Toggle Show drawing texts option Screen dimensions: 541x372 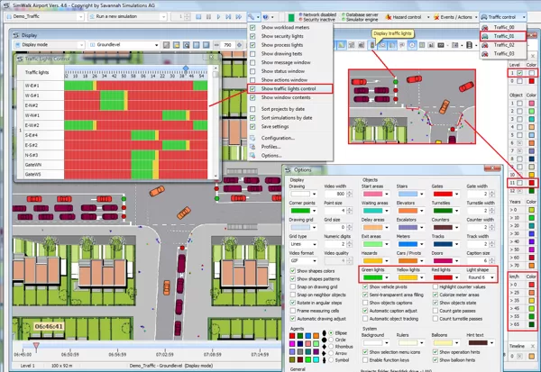pos(252,54)
